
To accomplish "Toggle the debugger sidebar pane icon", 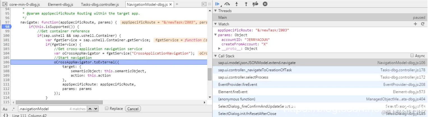I will coord(204,4).
